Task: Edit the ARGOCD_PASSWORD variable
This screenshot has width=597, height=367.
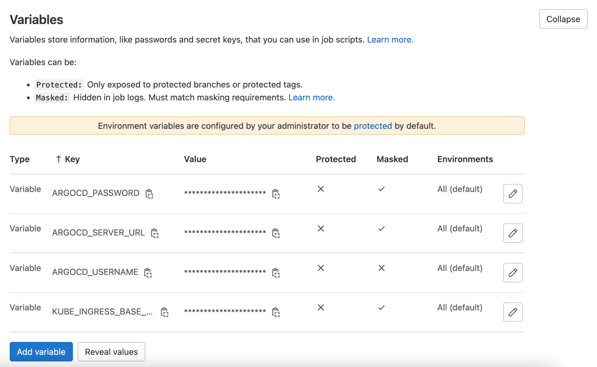Action: coord(512,194)
